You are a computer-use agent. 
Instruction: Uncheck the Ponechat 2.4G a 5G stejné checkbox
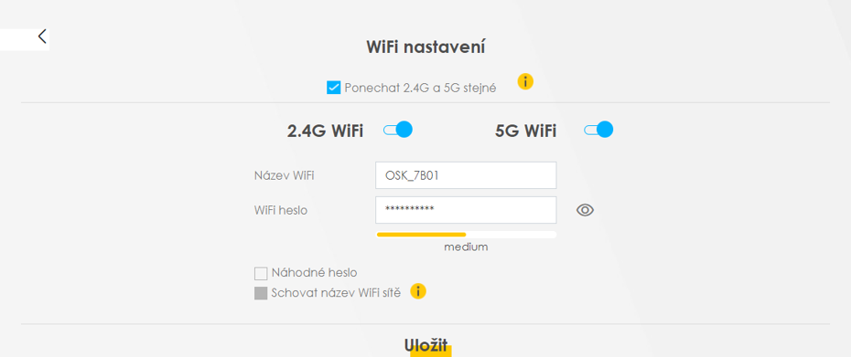(333, 88)
